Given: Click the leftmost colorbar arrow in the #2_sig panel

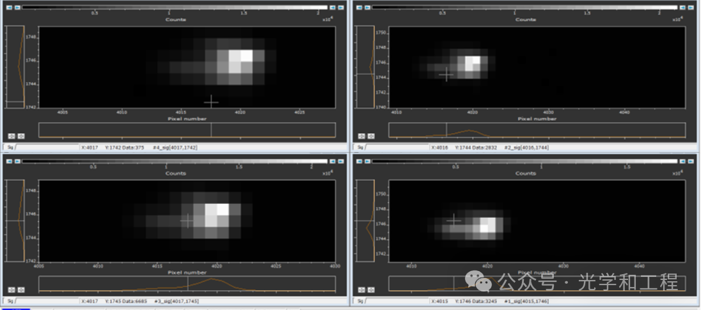Looking at the screenshot, I should coord(359,8).
